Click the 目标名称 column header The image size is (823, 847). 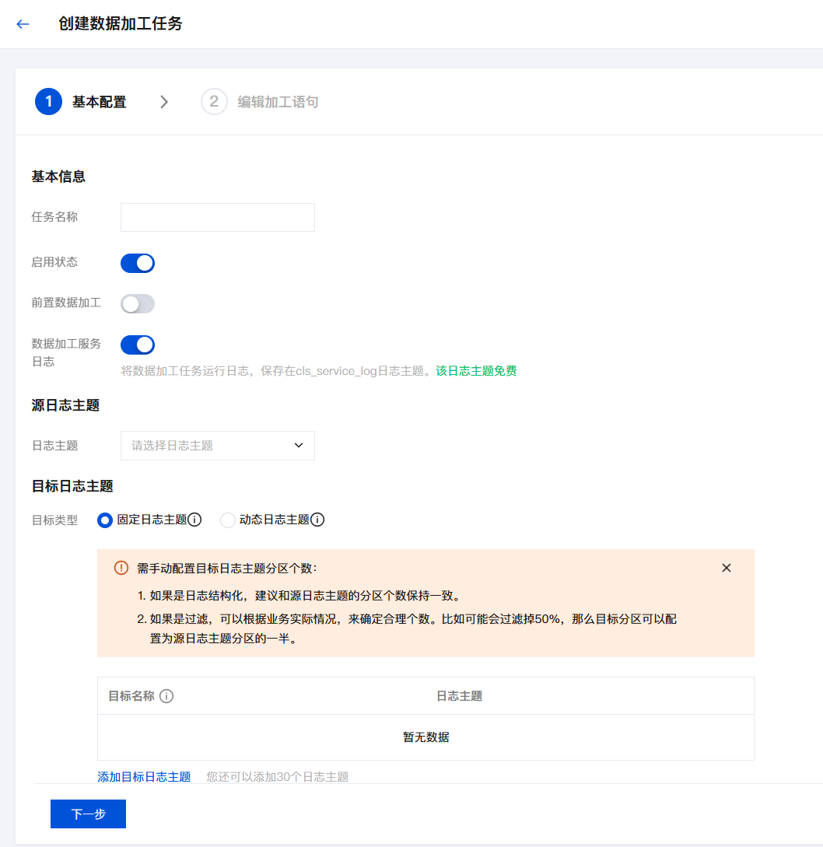[131, 696]
